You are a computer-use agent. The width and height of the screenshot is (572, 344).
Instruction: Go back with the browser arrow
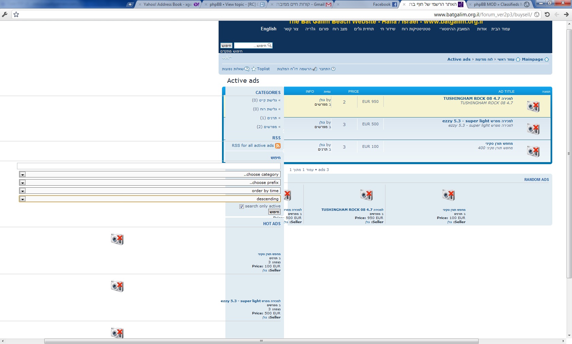tap(557, 14)
